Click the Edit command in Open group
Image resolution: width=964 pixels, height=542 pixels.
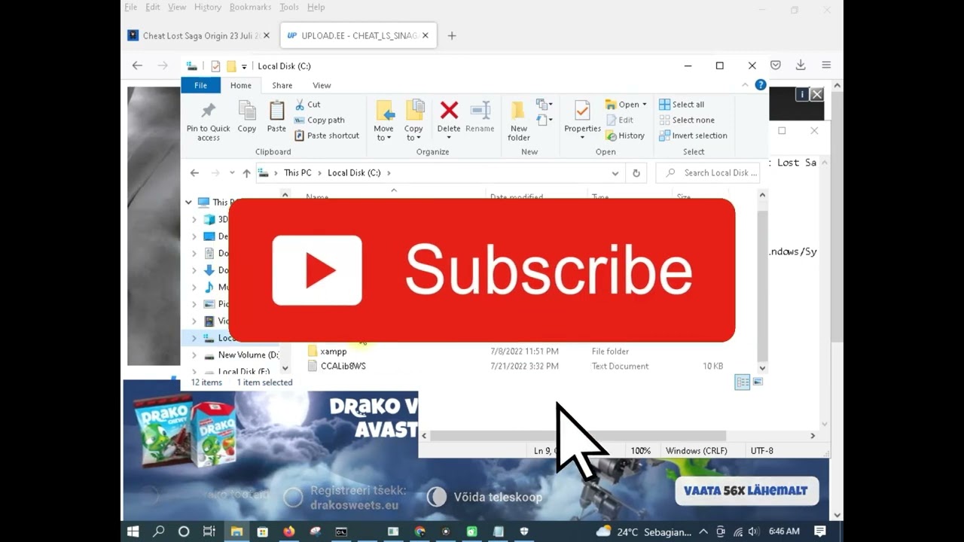[x=619, y=120]
